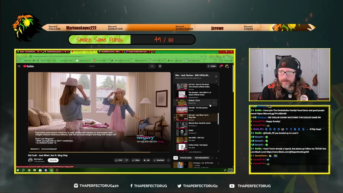Open the YouTube hamburger guide menu
This screenshot has width=343, height=193.
click(19, 66)
